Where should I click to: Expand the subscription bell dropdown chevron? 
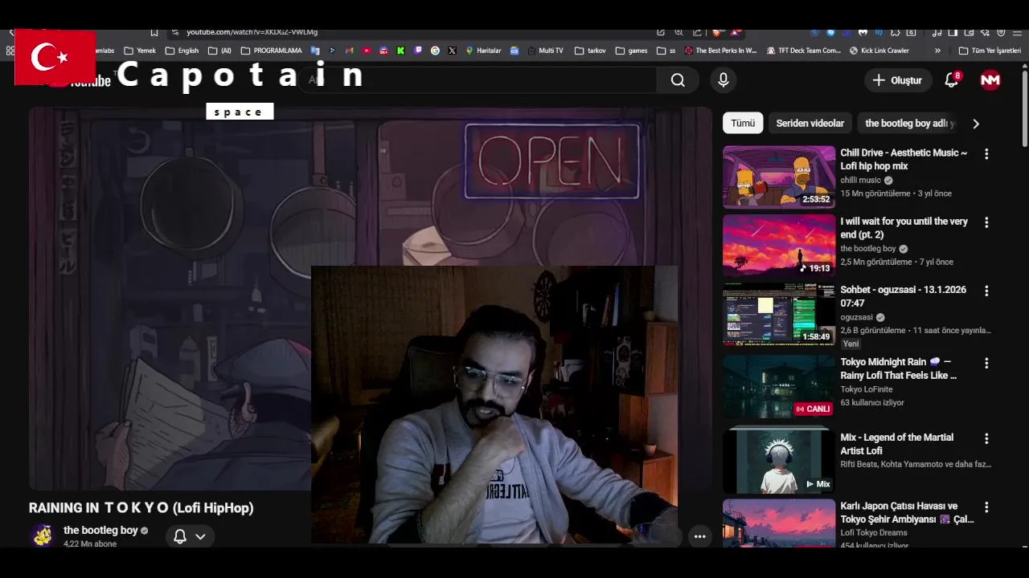(x=200, y=536)
